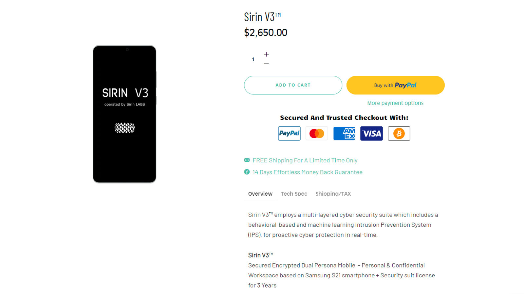524x294 pixels.
Task: Click 14 Days Effortless Money Back Guarantee text
Action: (x=308, y=172)
